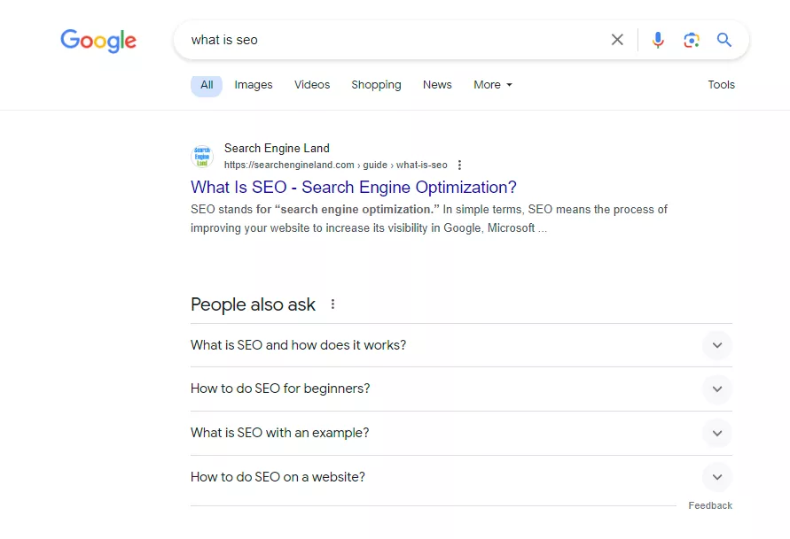790x539 pixels.
Task: Click the blue magnifying glass search icon
Action: pyautogui.click(x=724, y=40)
